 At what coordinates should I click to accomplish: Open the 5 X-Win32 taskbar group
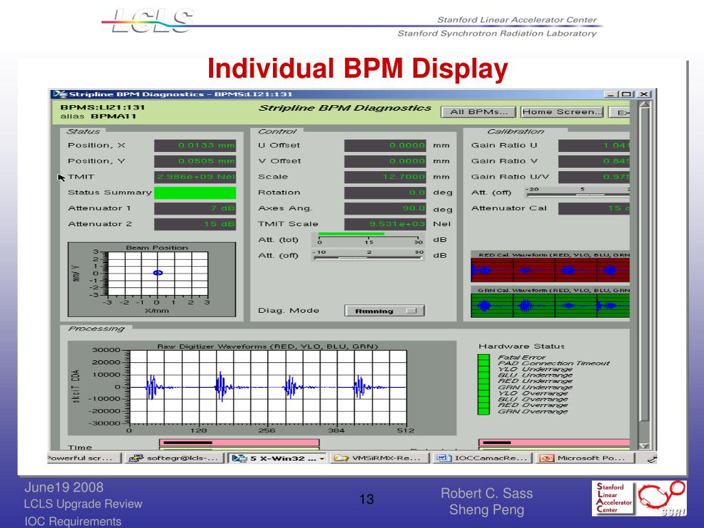278,458
